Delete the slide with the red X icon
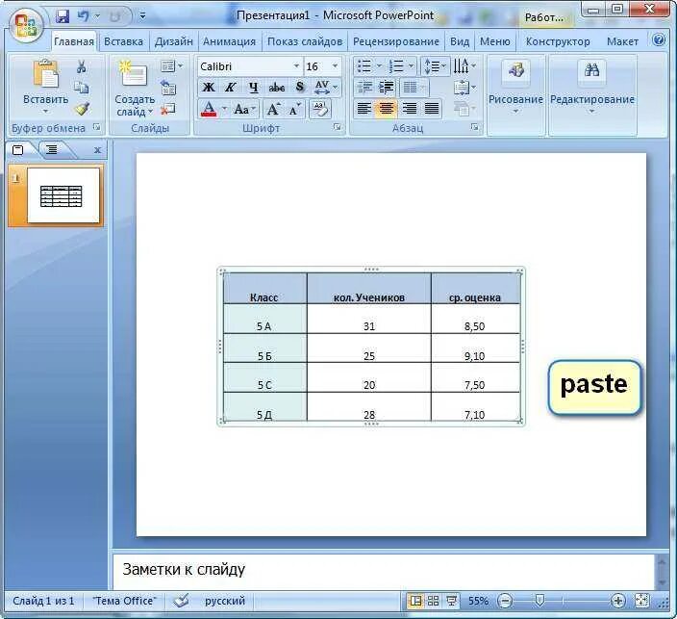This screenshot has width=677, height=619. coord(168,109)
